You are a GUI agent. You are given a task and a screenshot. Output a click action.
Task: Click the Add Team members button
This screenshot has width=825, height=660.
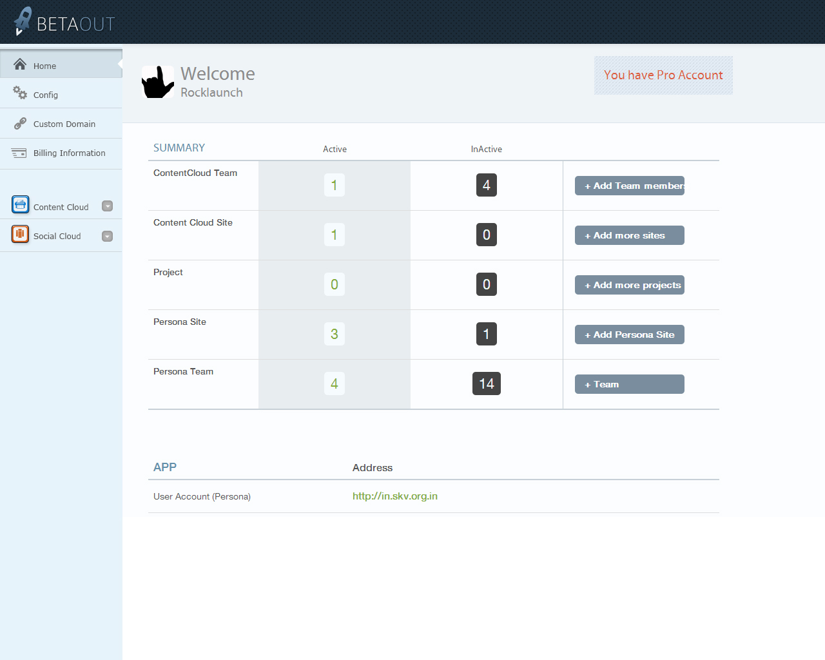click(630, 186)
